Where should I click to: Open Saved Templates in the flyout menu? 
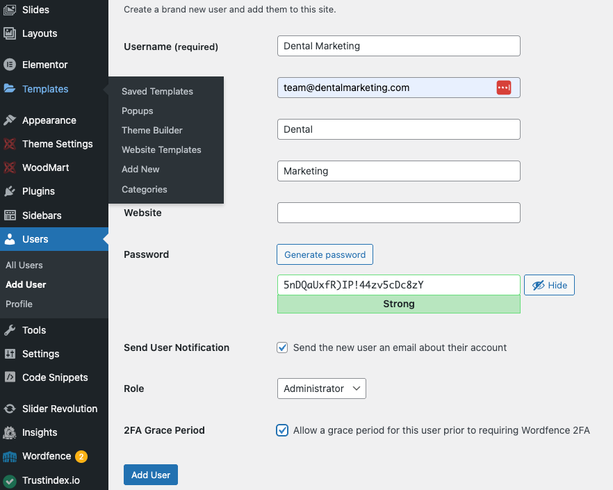coord(157,91)
